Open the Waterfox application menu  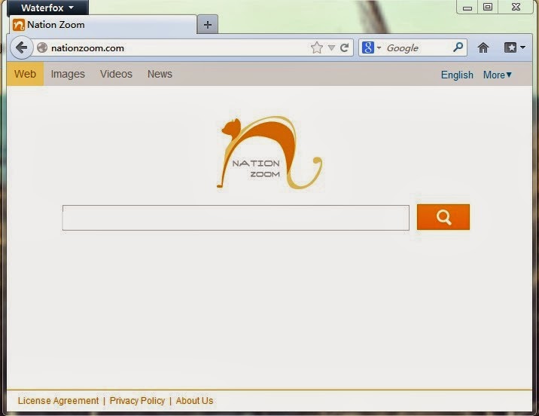47,8
